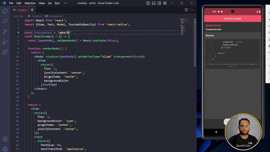The image size is (270, 152).
Task: Open the Source Control view
Action: tap(5, 32)
